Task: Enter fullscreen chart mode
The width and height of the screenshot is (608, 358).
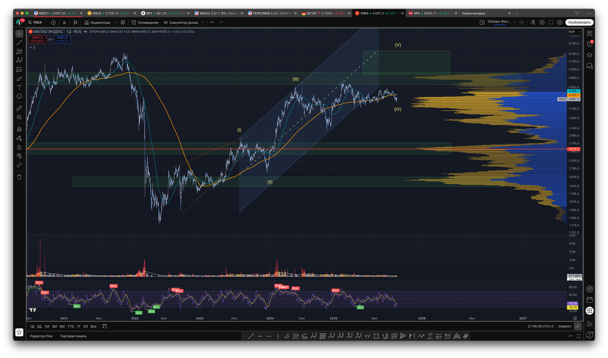Action: click(551, 22)
